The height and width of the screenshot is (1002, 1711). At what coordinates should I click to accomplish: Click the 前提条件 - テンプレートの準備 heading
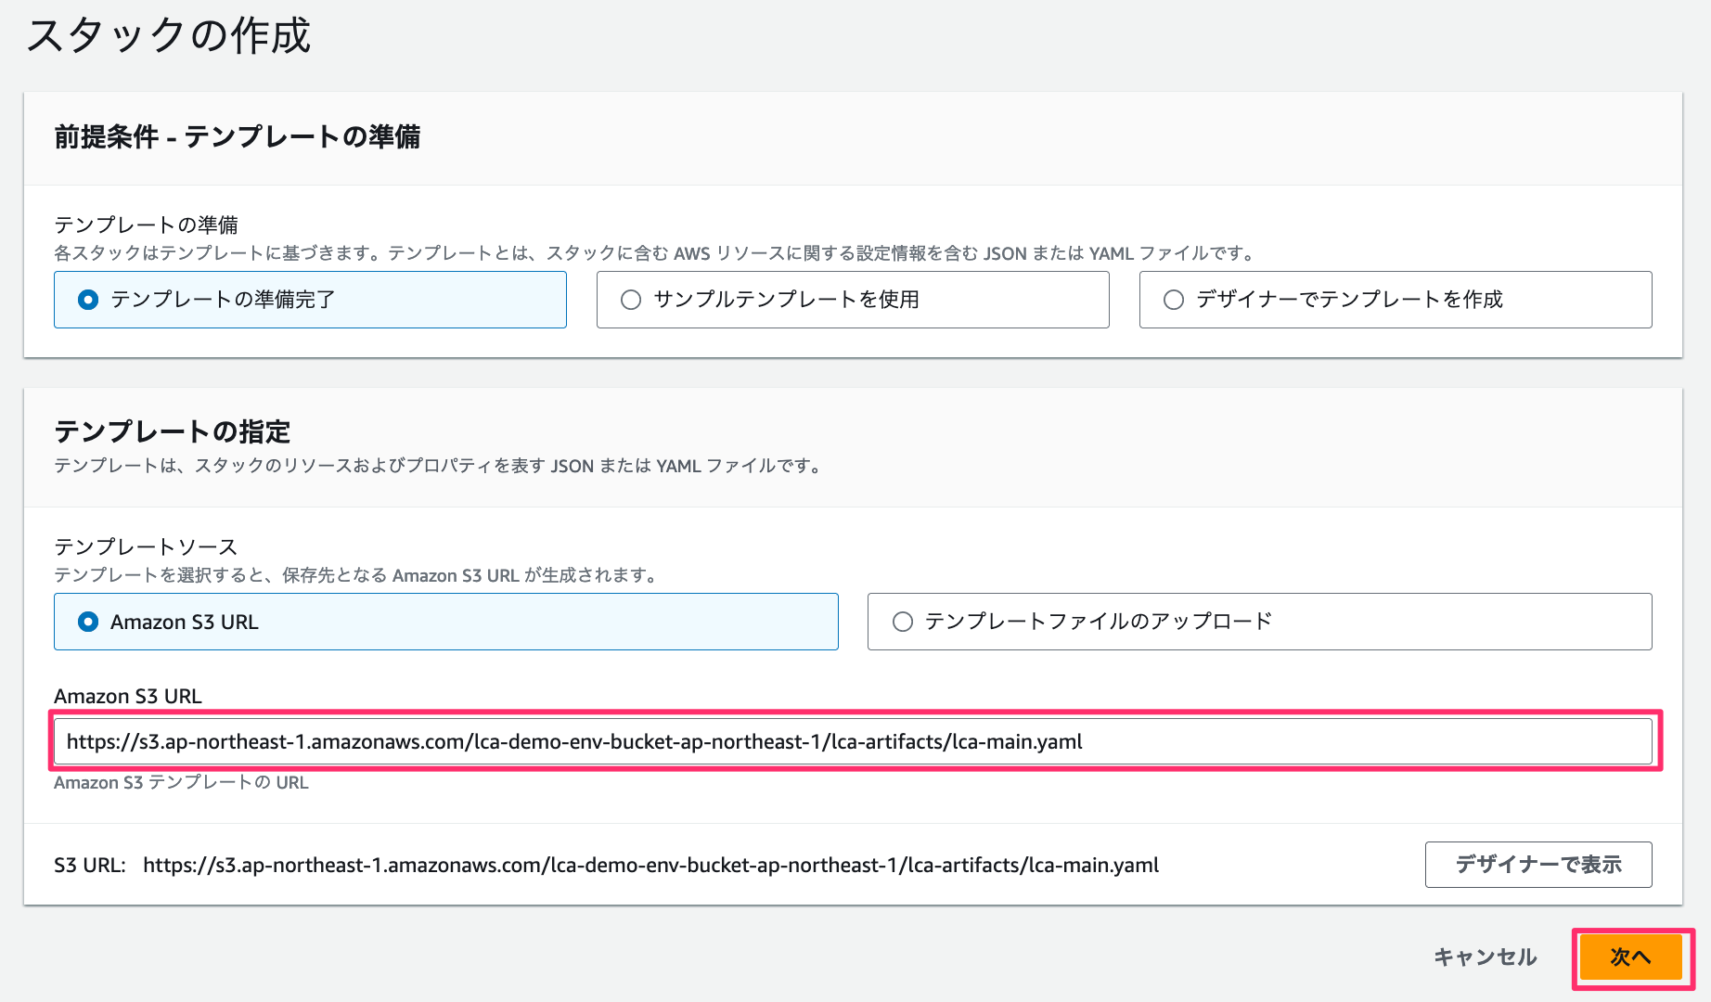coord(237,137)
